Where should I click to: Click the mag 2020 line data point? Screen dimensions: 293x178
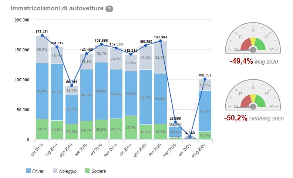click(205, 79)
